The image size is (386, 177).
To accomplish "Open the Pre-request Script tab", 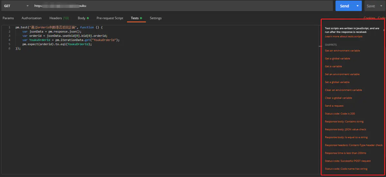I will tap(110, 18).
